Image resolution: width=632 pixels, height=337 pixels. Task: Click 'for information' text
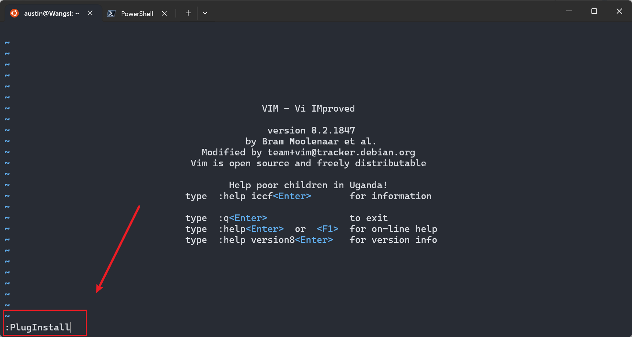click(x=391, y=196)
